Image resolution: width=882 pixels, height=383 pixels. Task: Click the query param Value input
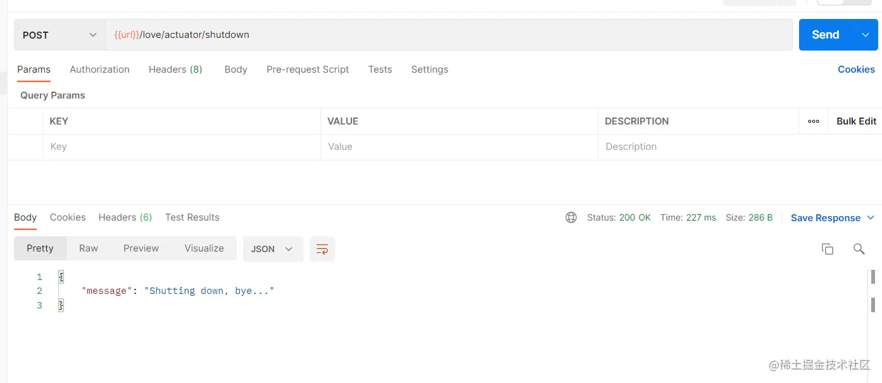coord(459,147)
